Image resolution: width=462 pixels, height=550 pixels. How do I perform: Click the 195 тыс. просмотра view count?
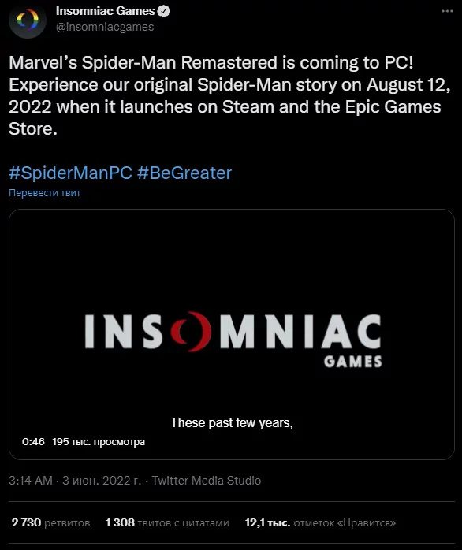click(x=99, y=441)
